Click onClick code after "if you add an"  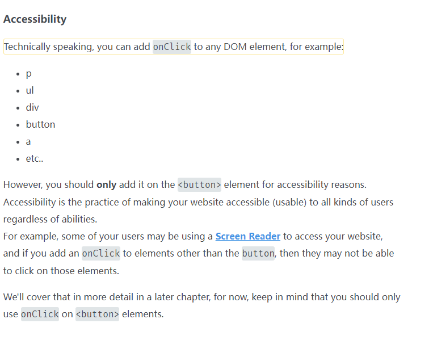click(x=101, y=253)
